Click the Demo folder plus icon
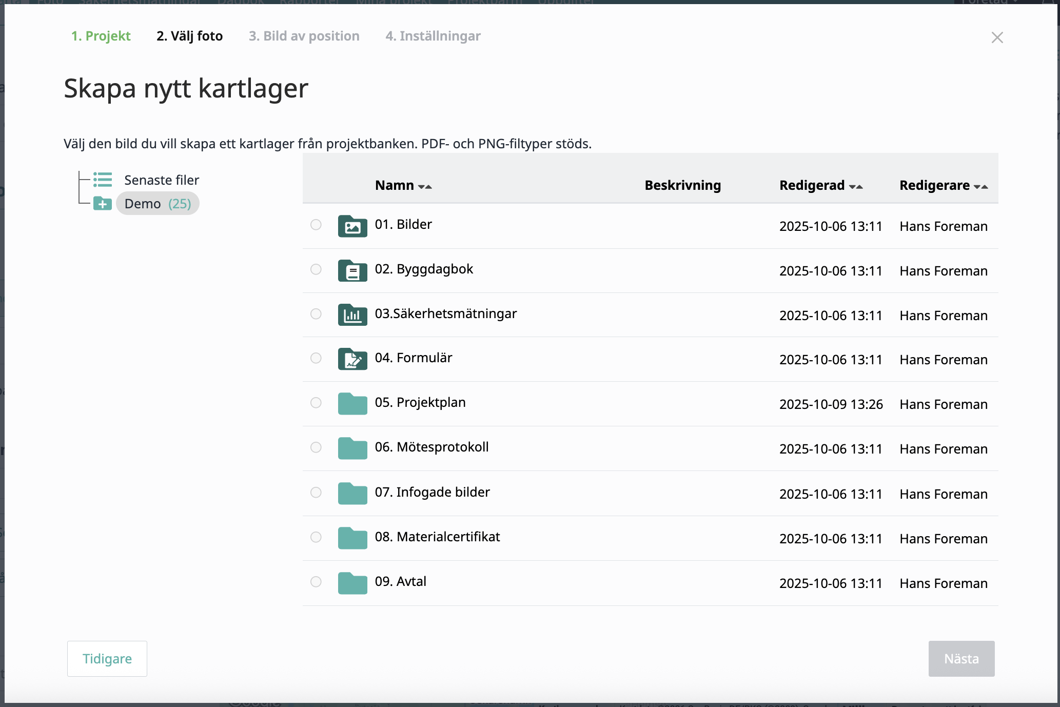This screenshot has height=707, width=1060. [x=103, y=204]
